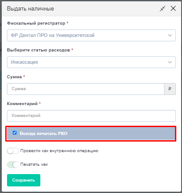Uncheck the Всегда печатать РКО checkbox

pyautogui.click(x=14, y=133)
